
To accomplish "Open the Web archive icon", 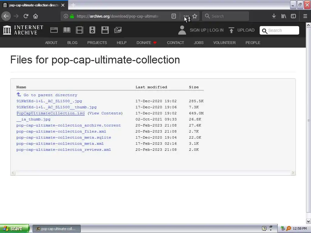I will point(54,30).
